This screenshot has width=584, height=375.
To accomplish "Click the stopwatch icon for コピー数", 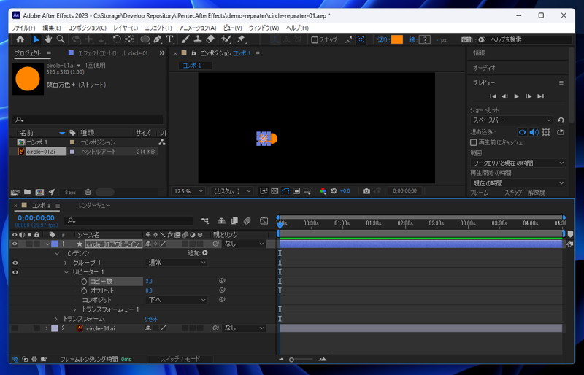I will (x=84, y=281).
